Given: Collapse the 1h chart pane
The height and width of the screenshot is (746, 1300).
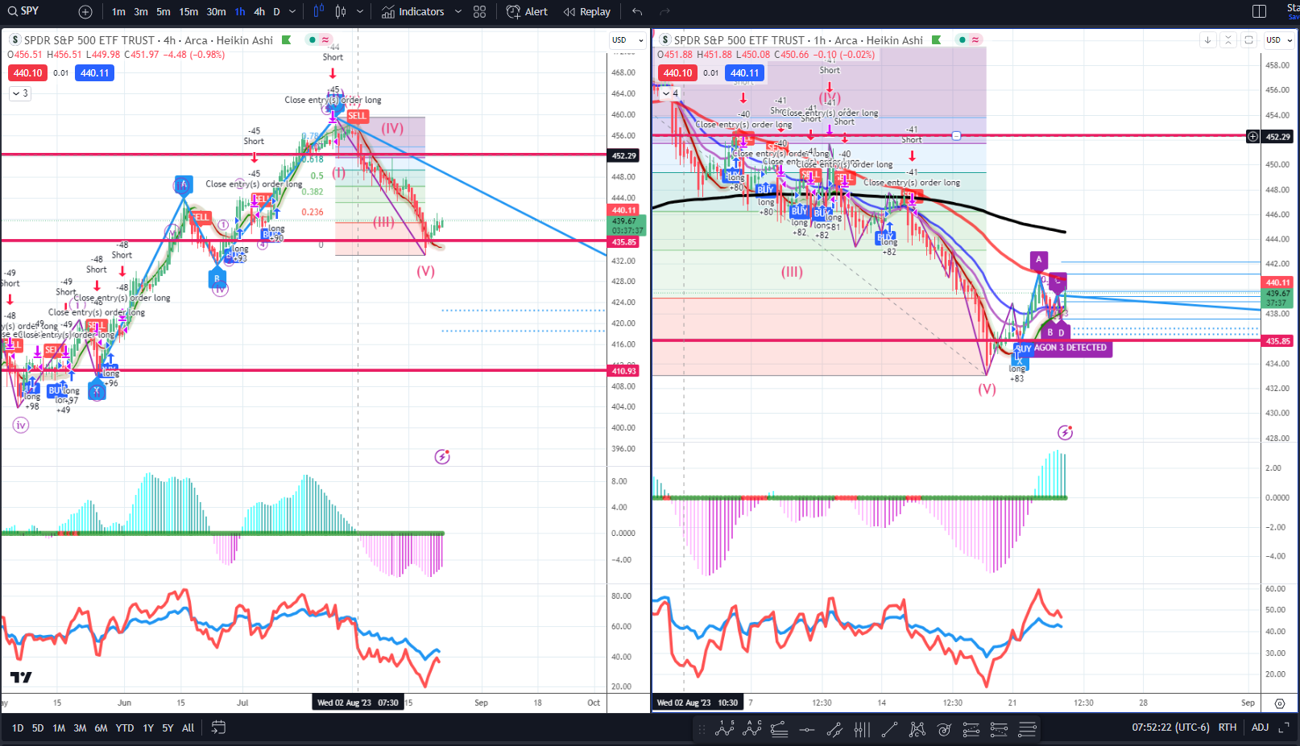Looking at the screenshot, I should [1228, 39].
